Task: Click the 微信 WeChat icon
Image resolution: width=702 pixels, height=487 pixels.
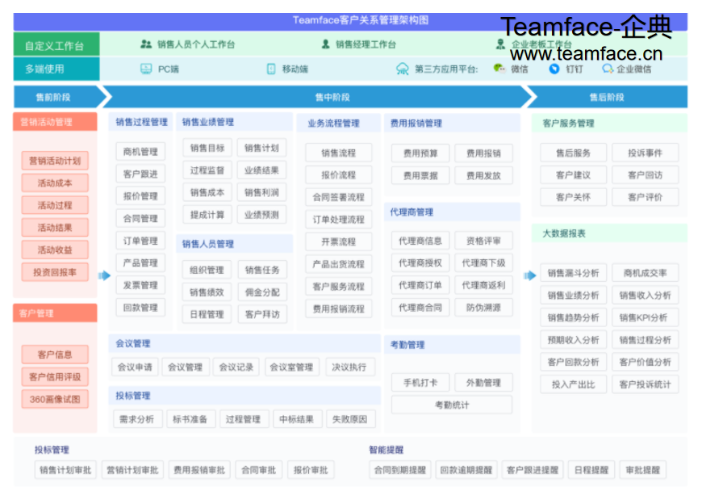Action: click(499, 68)
